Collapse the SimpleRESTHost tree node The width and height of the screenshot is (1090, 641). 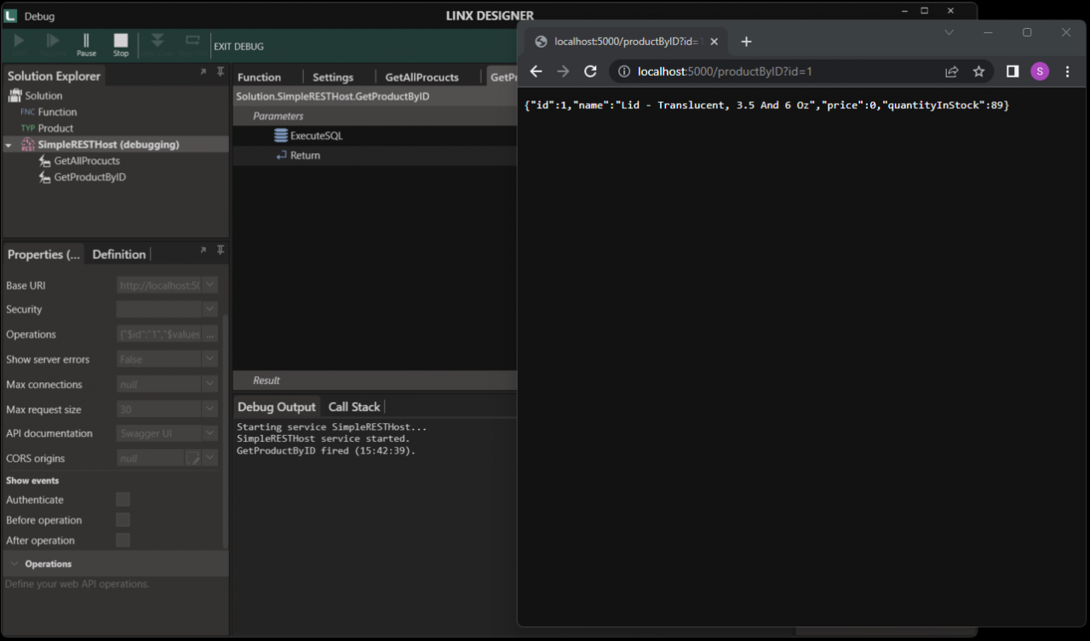[9, 146]
